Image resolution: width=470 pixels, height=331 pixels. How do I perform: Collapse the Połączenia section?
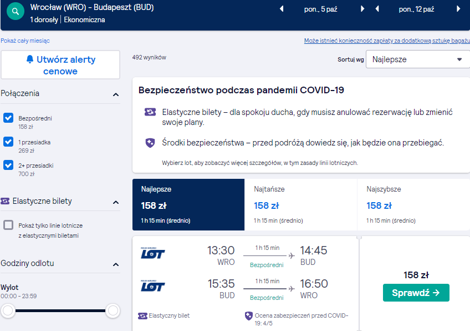point(116,94)
